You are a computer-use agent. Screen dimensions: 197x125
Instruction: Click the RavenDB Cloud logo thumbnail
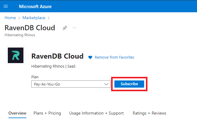tap(16, 55)
